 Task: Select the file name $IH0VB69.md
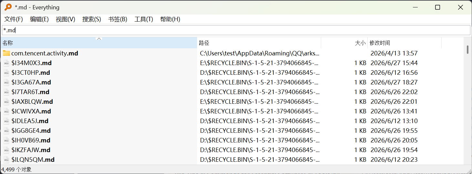(x=31, y=140)
